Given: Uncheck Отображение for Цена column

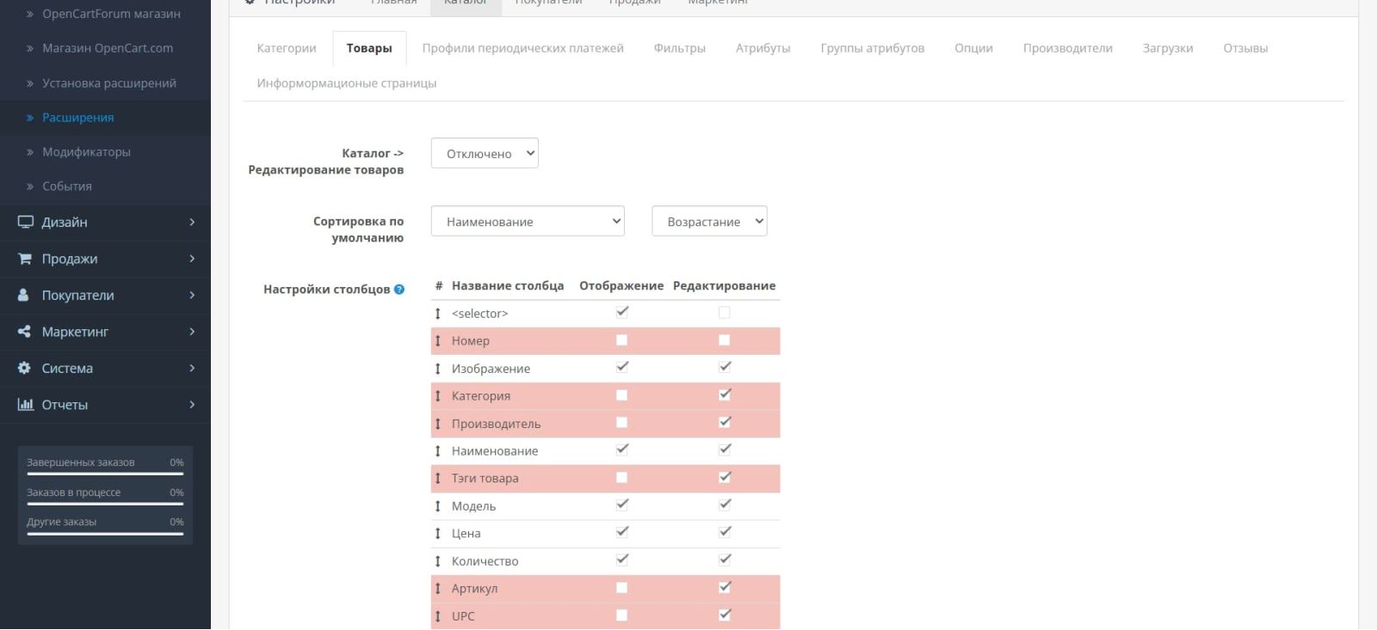Looking at the screenshot, I should [x=622, y=532].
